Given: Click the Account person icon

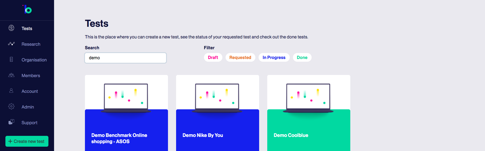Looking at the screenshot, I should 11,91.
